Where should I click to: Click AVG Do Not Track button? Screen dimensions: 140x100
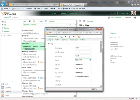tap(78, 9)
